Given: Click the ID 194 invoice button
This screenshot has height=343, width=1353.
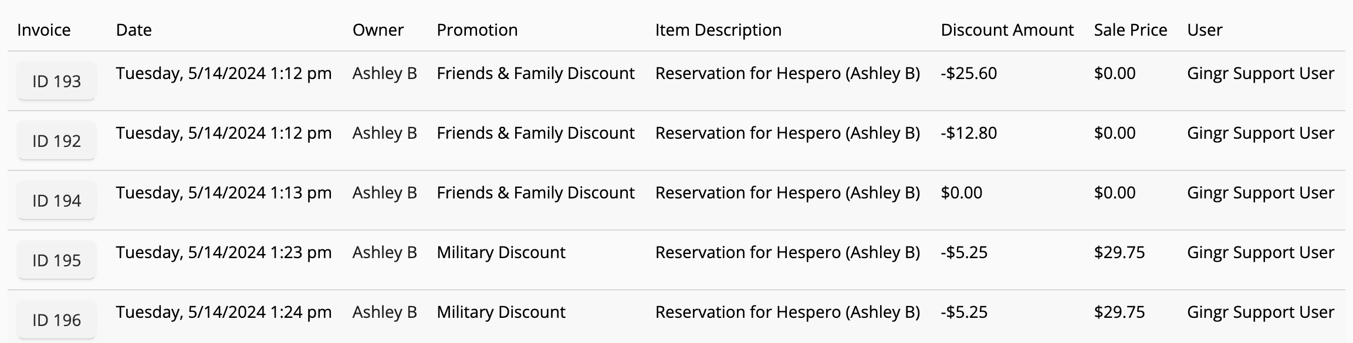Looking at the screenshot, I should point(56,200).
